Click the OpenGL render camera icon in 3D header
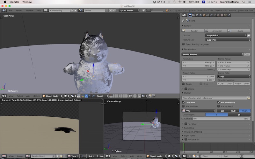Screen dimensions: 255x159 150,96
